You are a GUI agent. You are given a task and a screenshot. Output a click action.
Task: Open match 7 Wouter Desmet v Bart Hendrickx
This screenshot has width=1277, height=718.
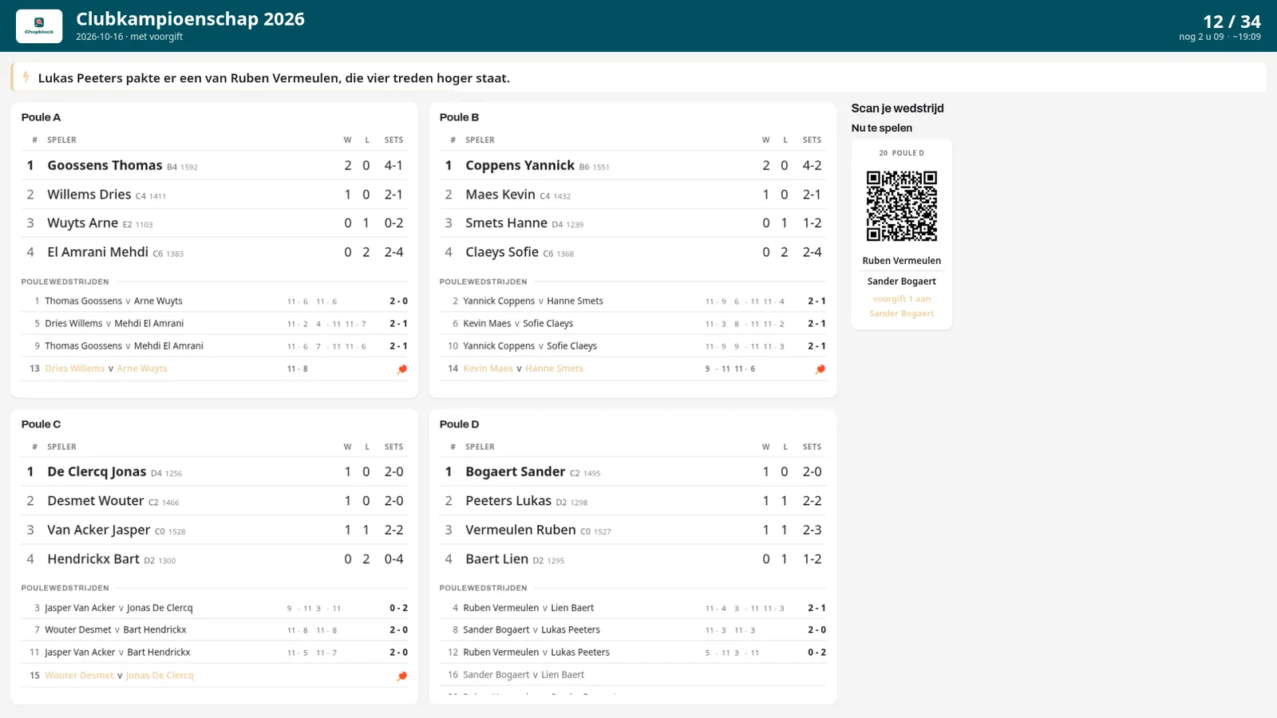215,629
